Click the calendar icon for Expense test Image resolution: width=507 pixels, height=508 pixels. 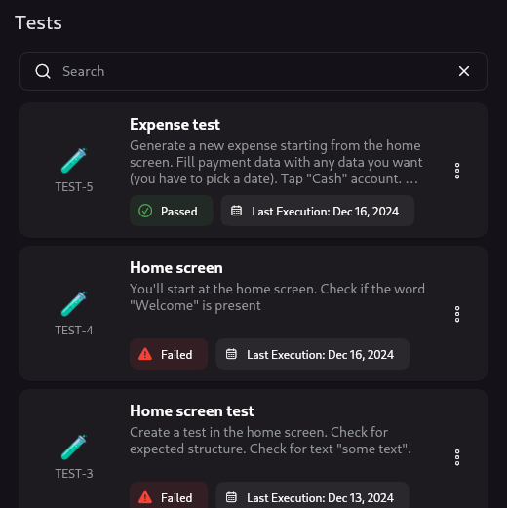pyautogui.click(x=236, y=211)
